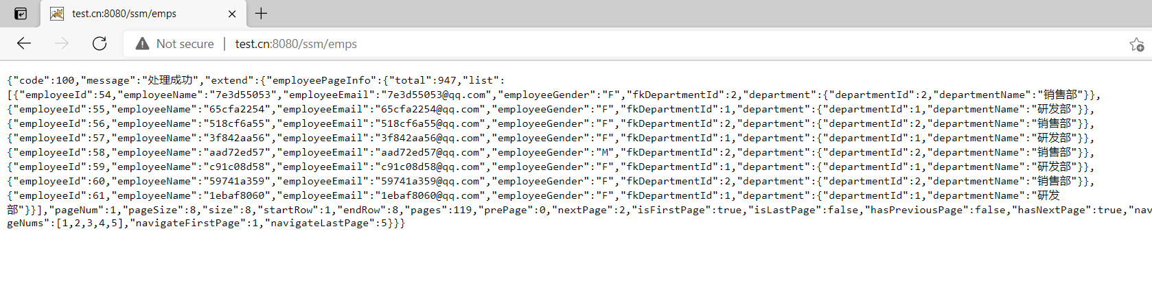Image resolution: width=1152 pixels, height=290 pixels.
Task: Add this page to favorites
Action: (x=1136, y=45)
